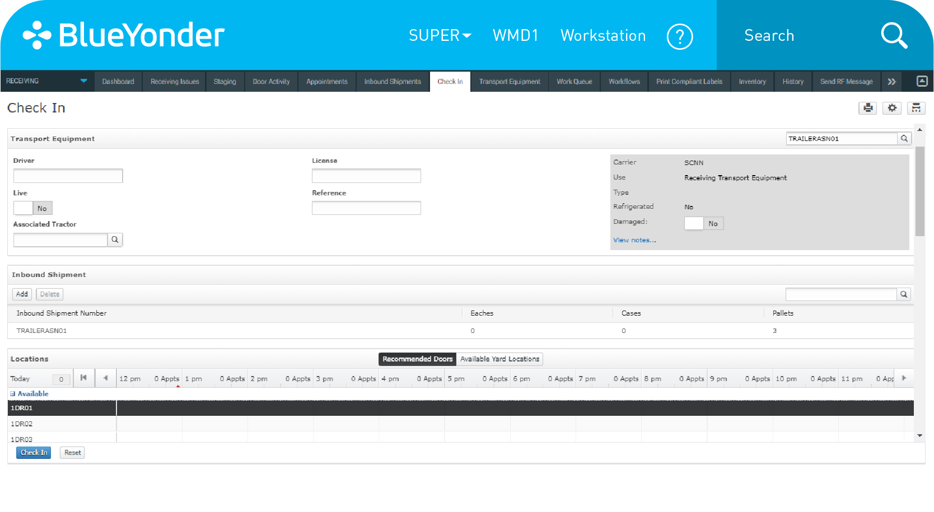Select the 1DR01 door row
The height and width of the screenshot is (512, 934).
point(461,408)
